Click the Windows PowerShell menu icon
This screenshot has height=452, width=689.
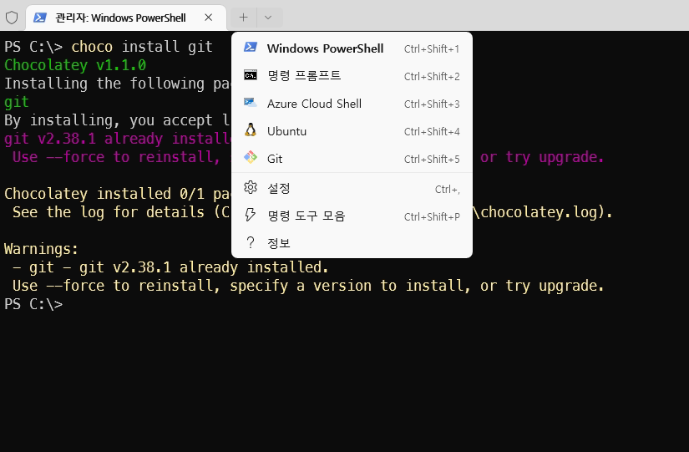[x=251, y=47]
